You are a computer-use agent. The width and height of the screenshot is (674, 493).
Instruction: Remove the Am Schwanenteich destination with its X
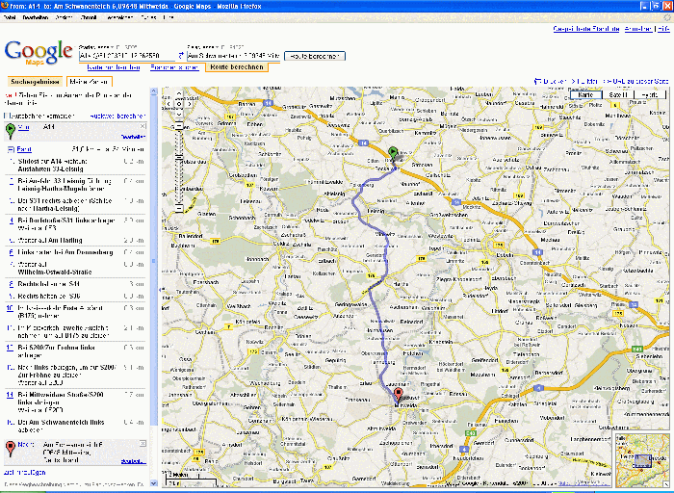143,444
